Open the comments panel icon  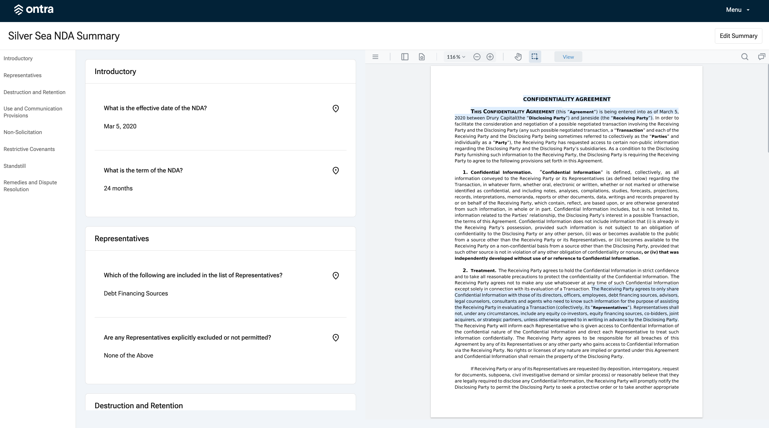(762, 57)
